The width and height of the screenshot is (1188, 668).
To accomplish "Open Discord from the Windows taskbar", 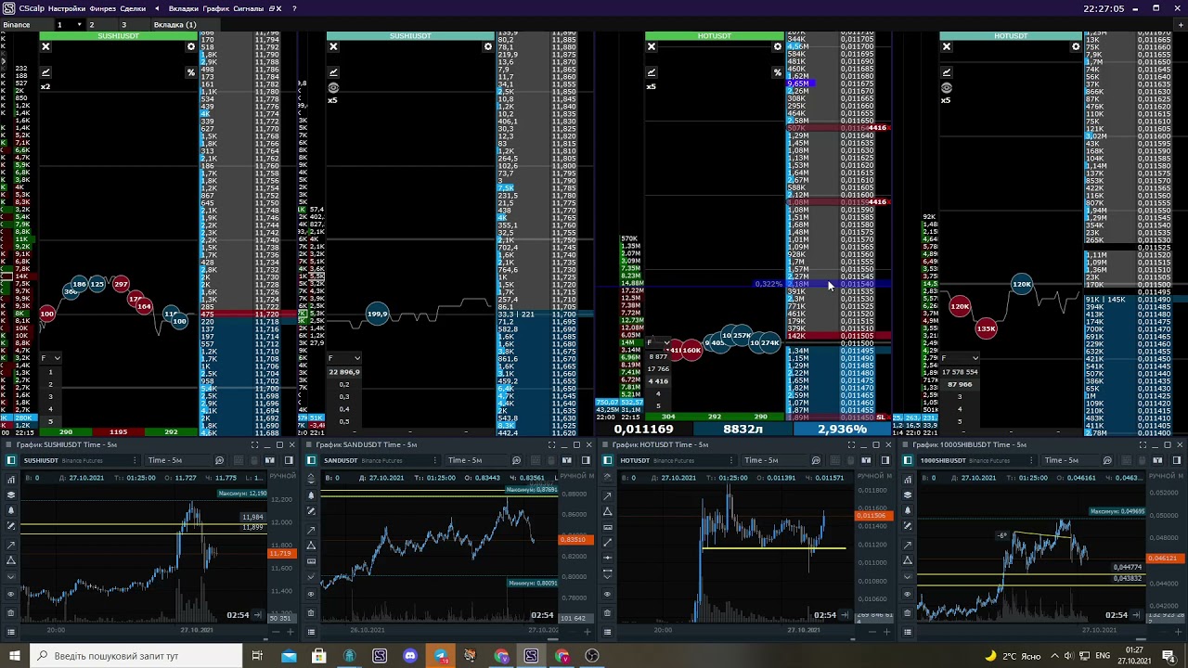I will [x=410, y=656].
